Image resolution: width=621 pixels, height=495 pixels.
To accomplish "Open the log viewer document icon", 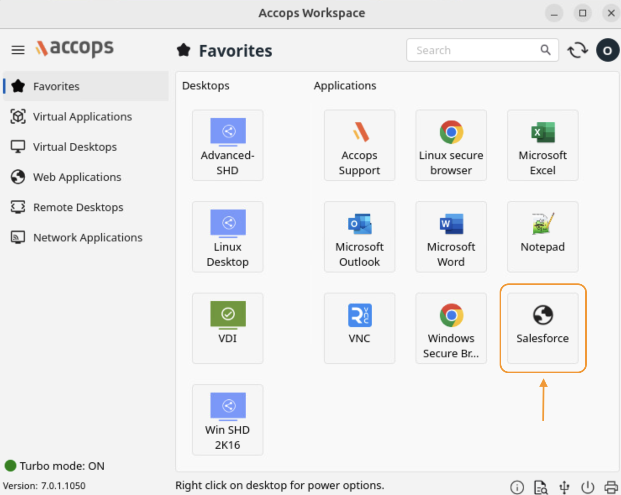I will tap(540, 487).
